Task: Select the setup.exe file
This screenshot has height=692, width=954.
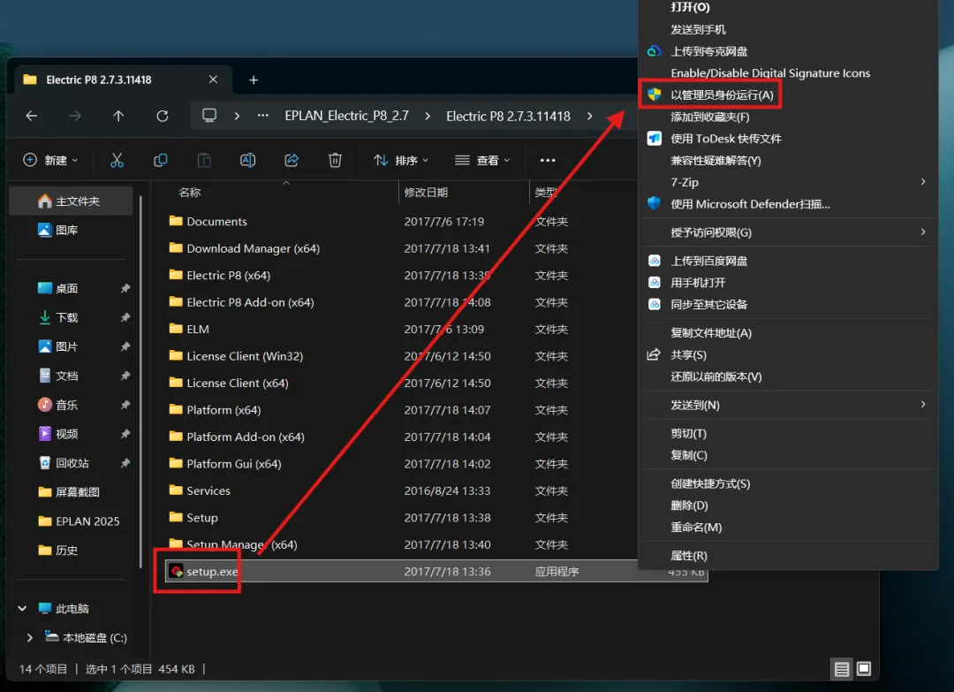Action: (x=436, y=572)
